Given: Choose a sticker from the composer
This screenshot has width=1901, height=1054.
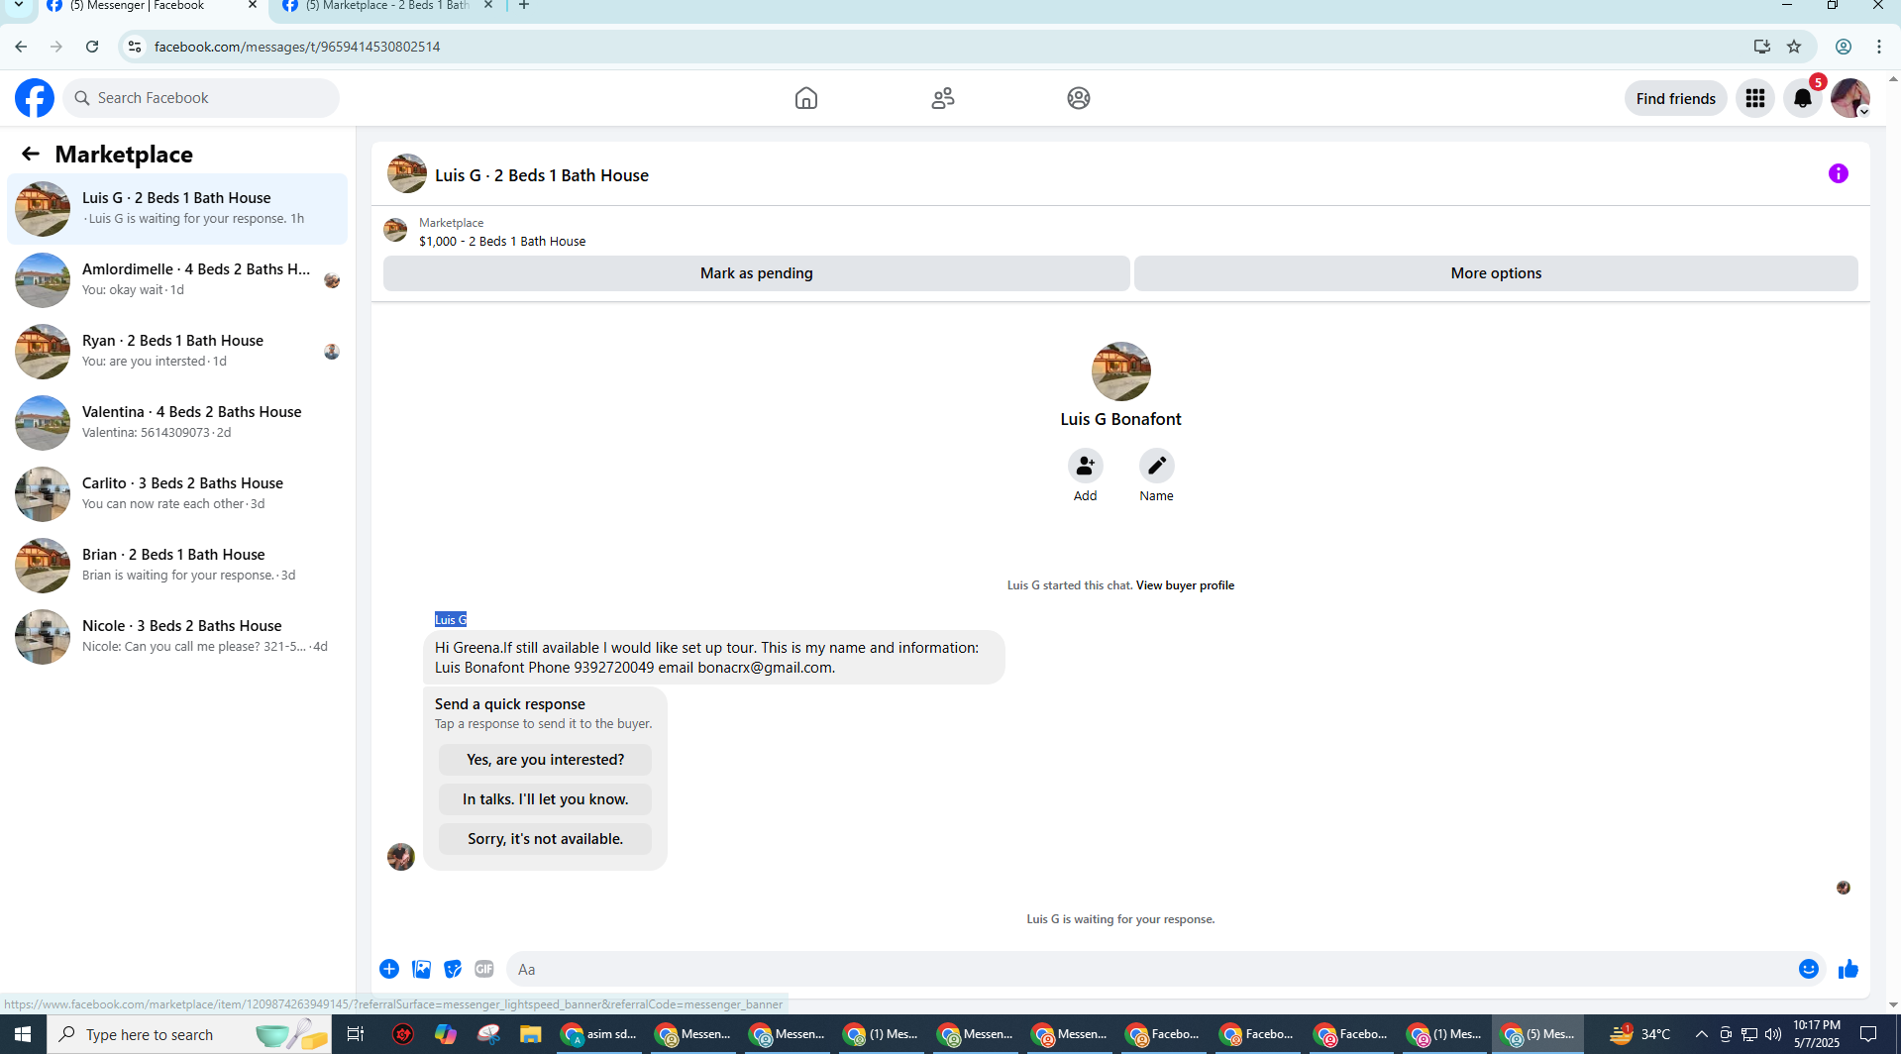Looking at the screenshot, I should pyautogui.click(x=453, y=969).
